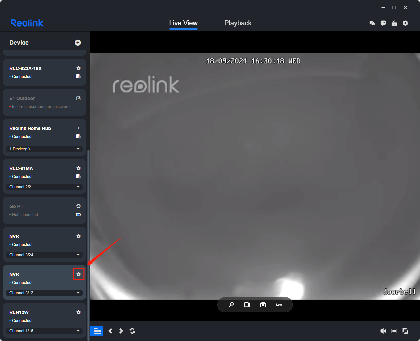Image resolution: width=420 pixels, height=341 pixels.
Task: Take a snapshot with the camera icon
Action: (x=263, y=305)
